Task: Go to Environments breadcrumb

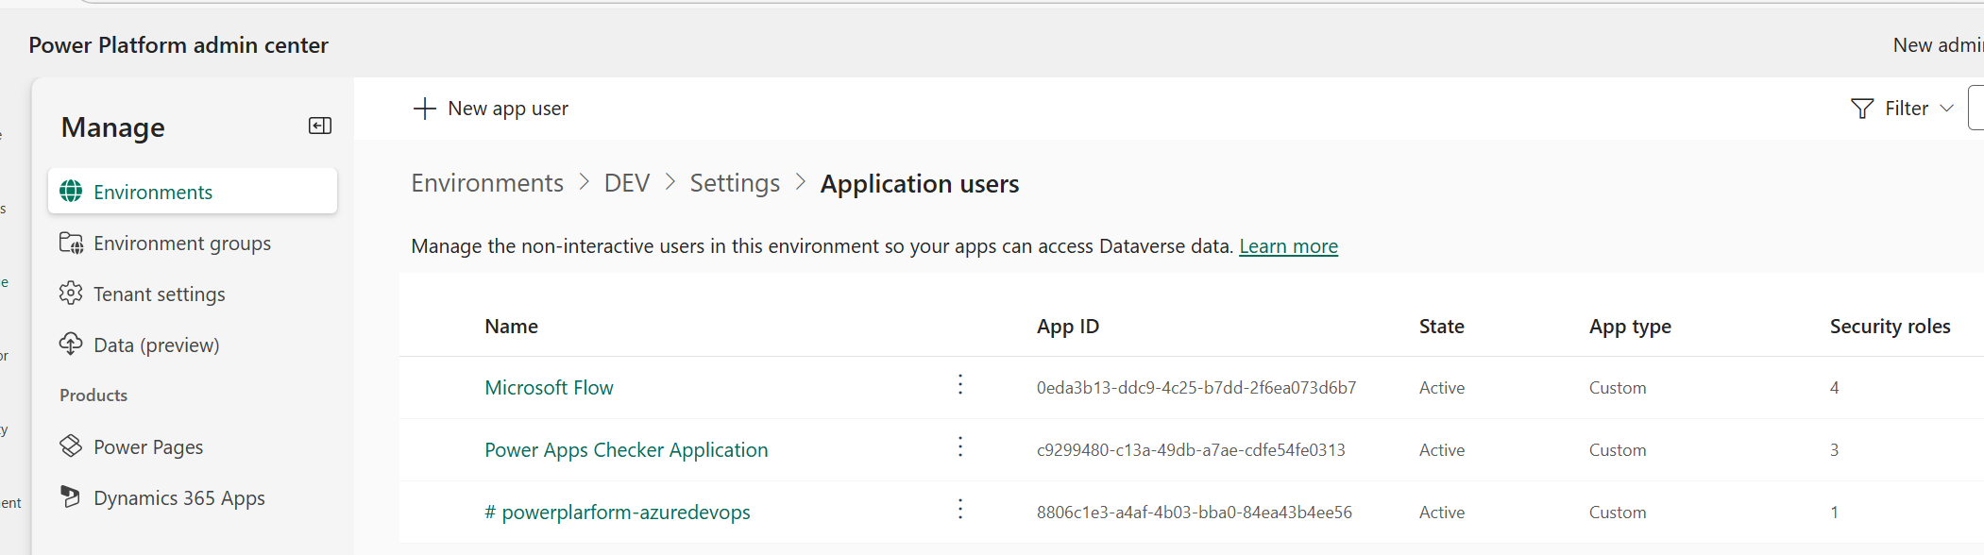Action: (487, 183)
